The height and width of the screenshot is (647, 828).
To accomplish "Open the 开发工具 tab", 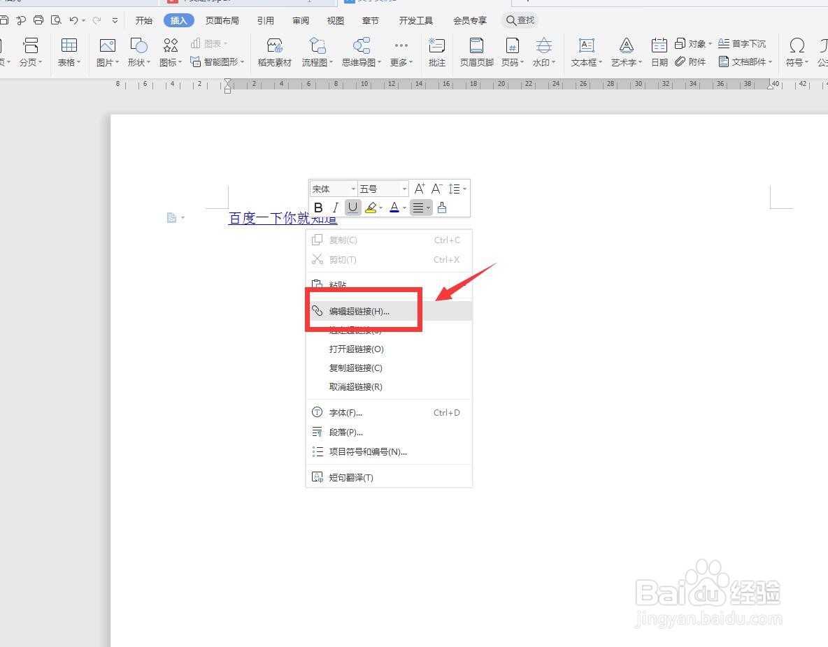I will 415,20.
